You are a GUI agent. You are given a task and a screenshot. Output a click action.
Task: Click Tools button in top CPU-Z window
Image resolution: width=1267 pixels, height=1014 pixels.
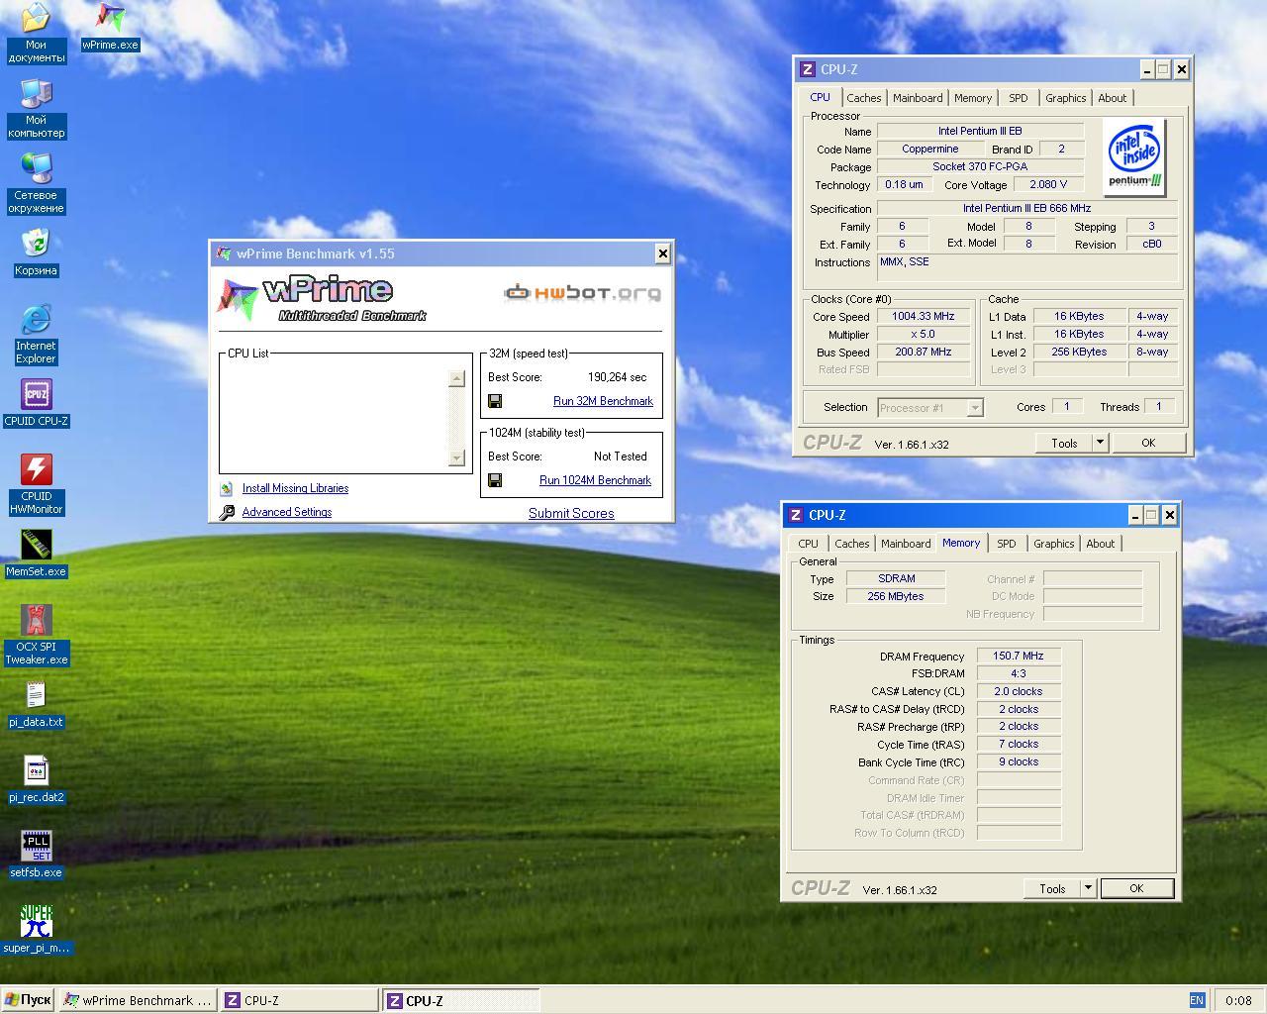tap(1064, 443)
